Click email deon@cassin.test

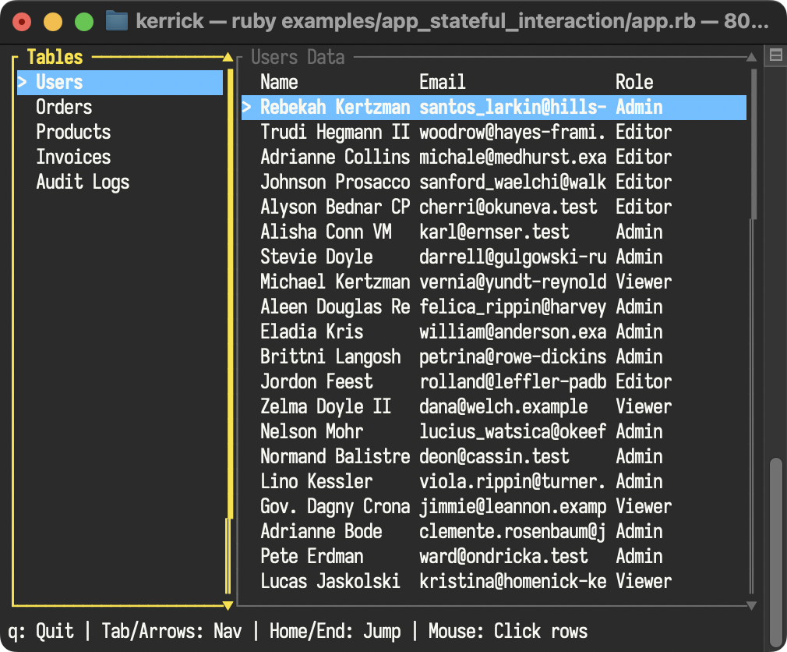coord(494,456)
